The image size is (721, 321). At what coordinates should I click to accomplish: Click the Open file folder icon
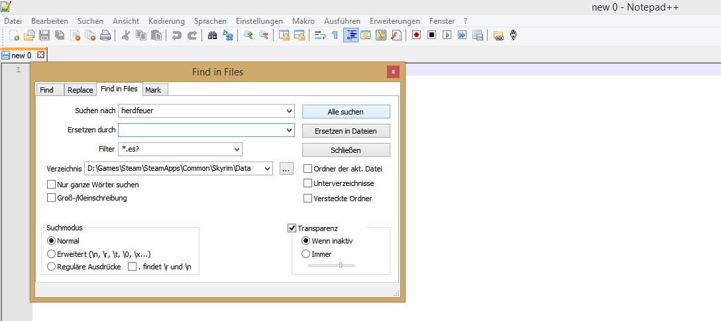click(x=29, y=36)
